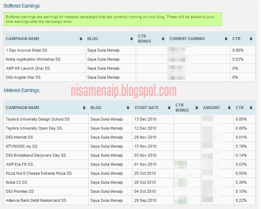Viewport: 261px width, 209px height.
Task: Click CURRENT EARNING header text
Action: [x=187, y=39]
